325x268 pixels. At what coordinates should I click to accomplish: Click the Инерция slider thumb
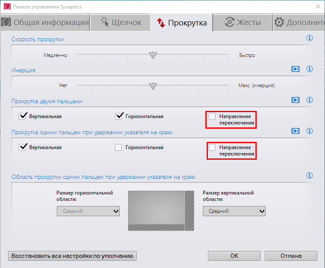click(153, 86)
